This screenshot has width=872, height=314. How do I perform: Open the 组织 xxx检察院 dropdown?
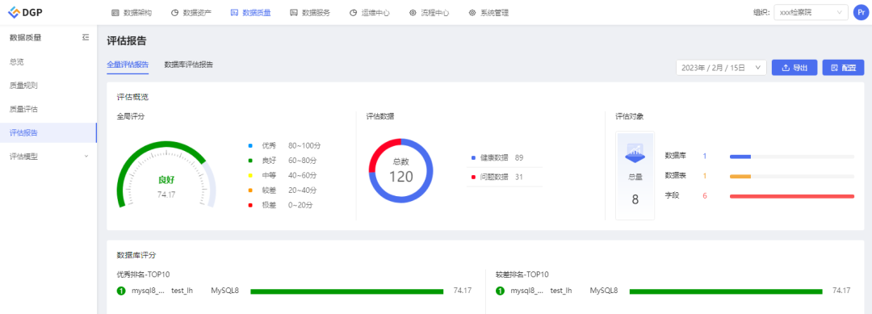(811, 12)
